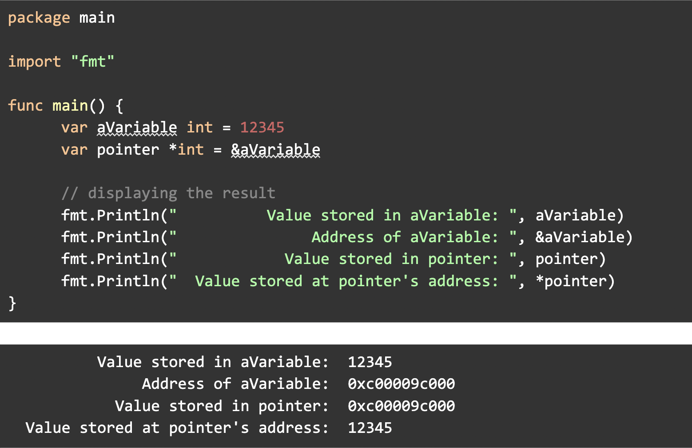Image resolution: width=692 pixels, height=448 pixels.
Task: Select the import "fmt" statement
Action: (61, 61)
